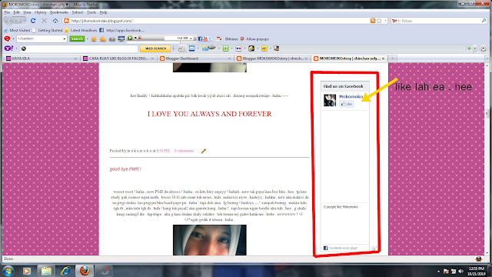Viewport: 492px width, 277px height.
Task: Click the face photo in the post
Action: (210, 240)
